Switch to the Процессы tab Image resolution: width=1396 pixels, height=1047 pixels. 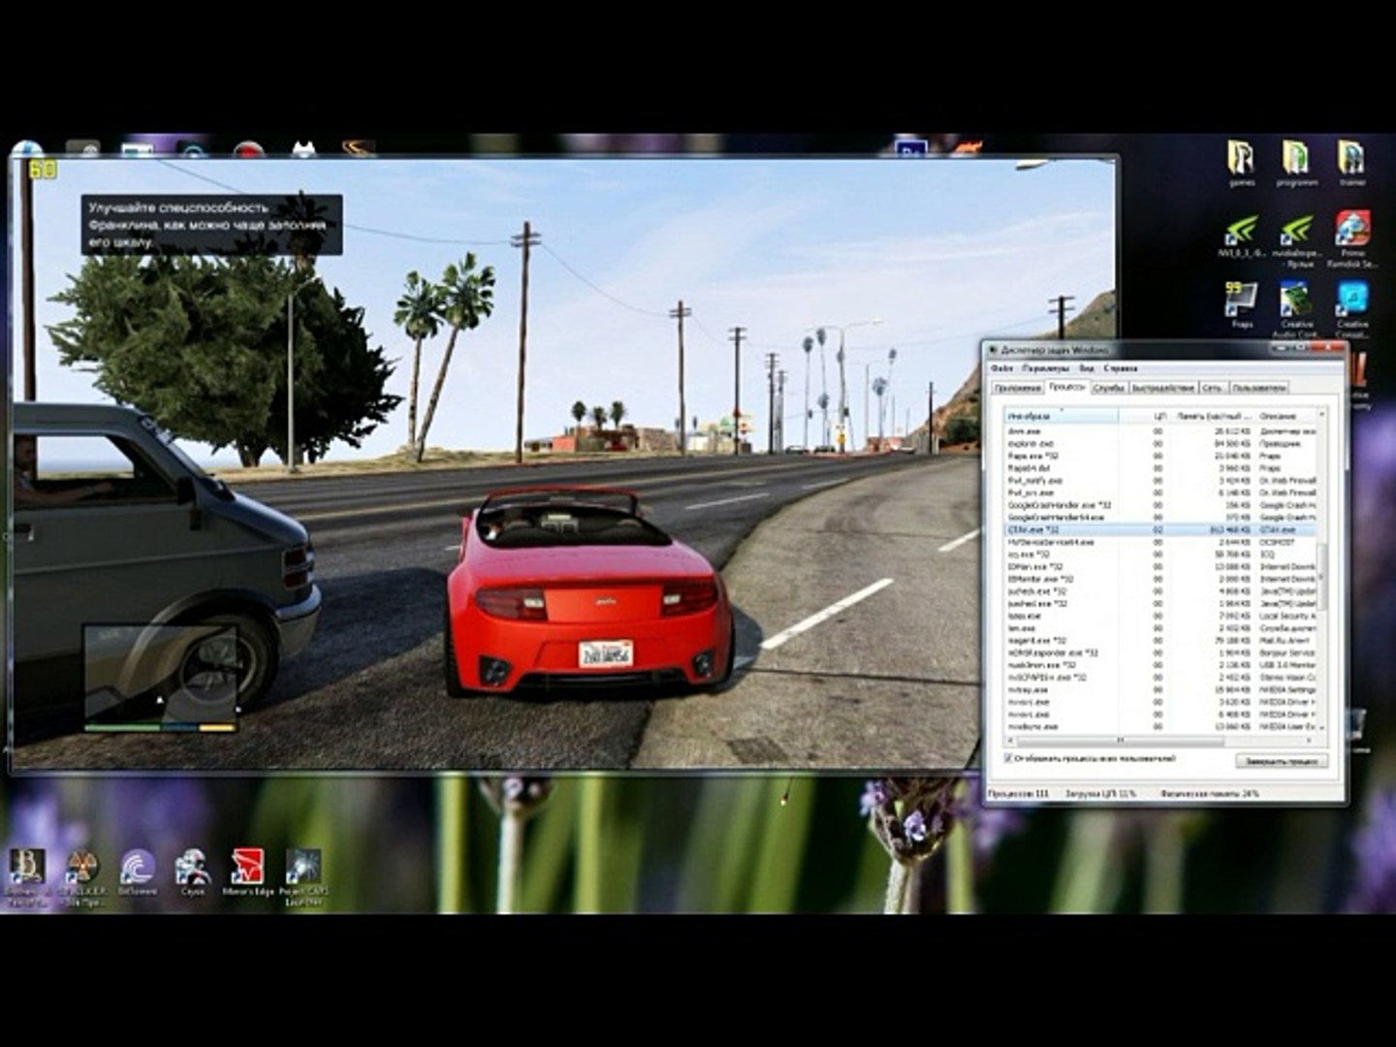1067,387
